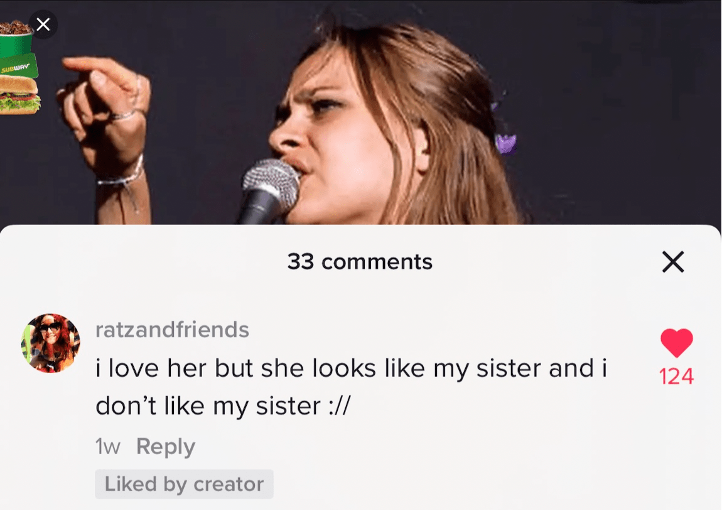Open the ratzandfriends username link

172,329
